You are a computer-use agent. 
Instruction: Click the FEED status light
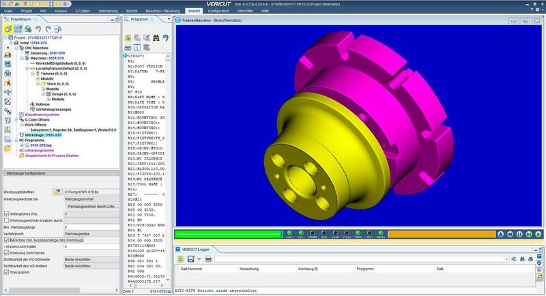click(358, 233)
